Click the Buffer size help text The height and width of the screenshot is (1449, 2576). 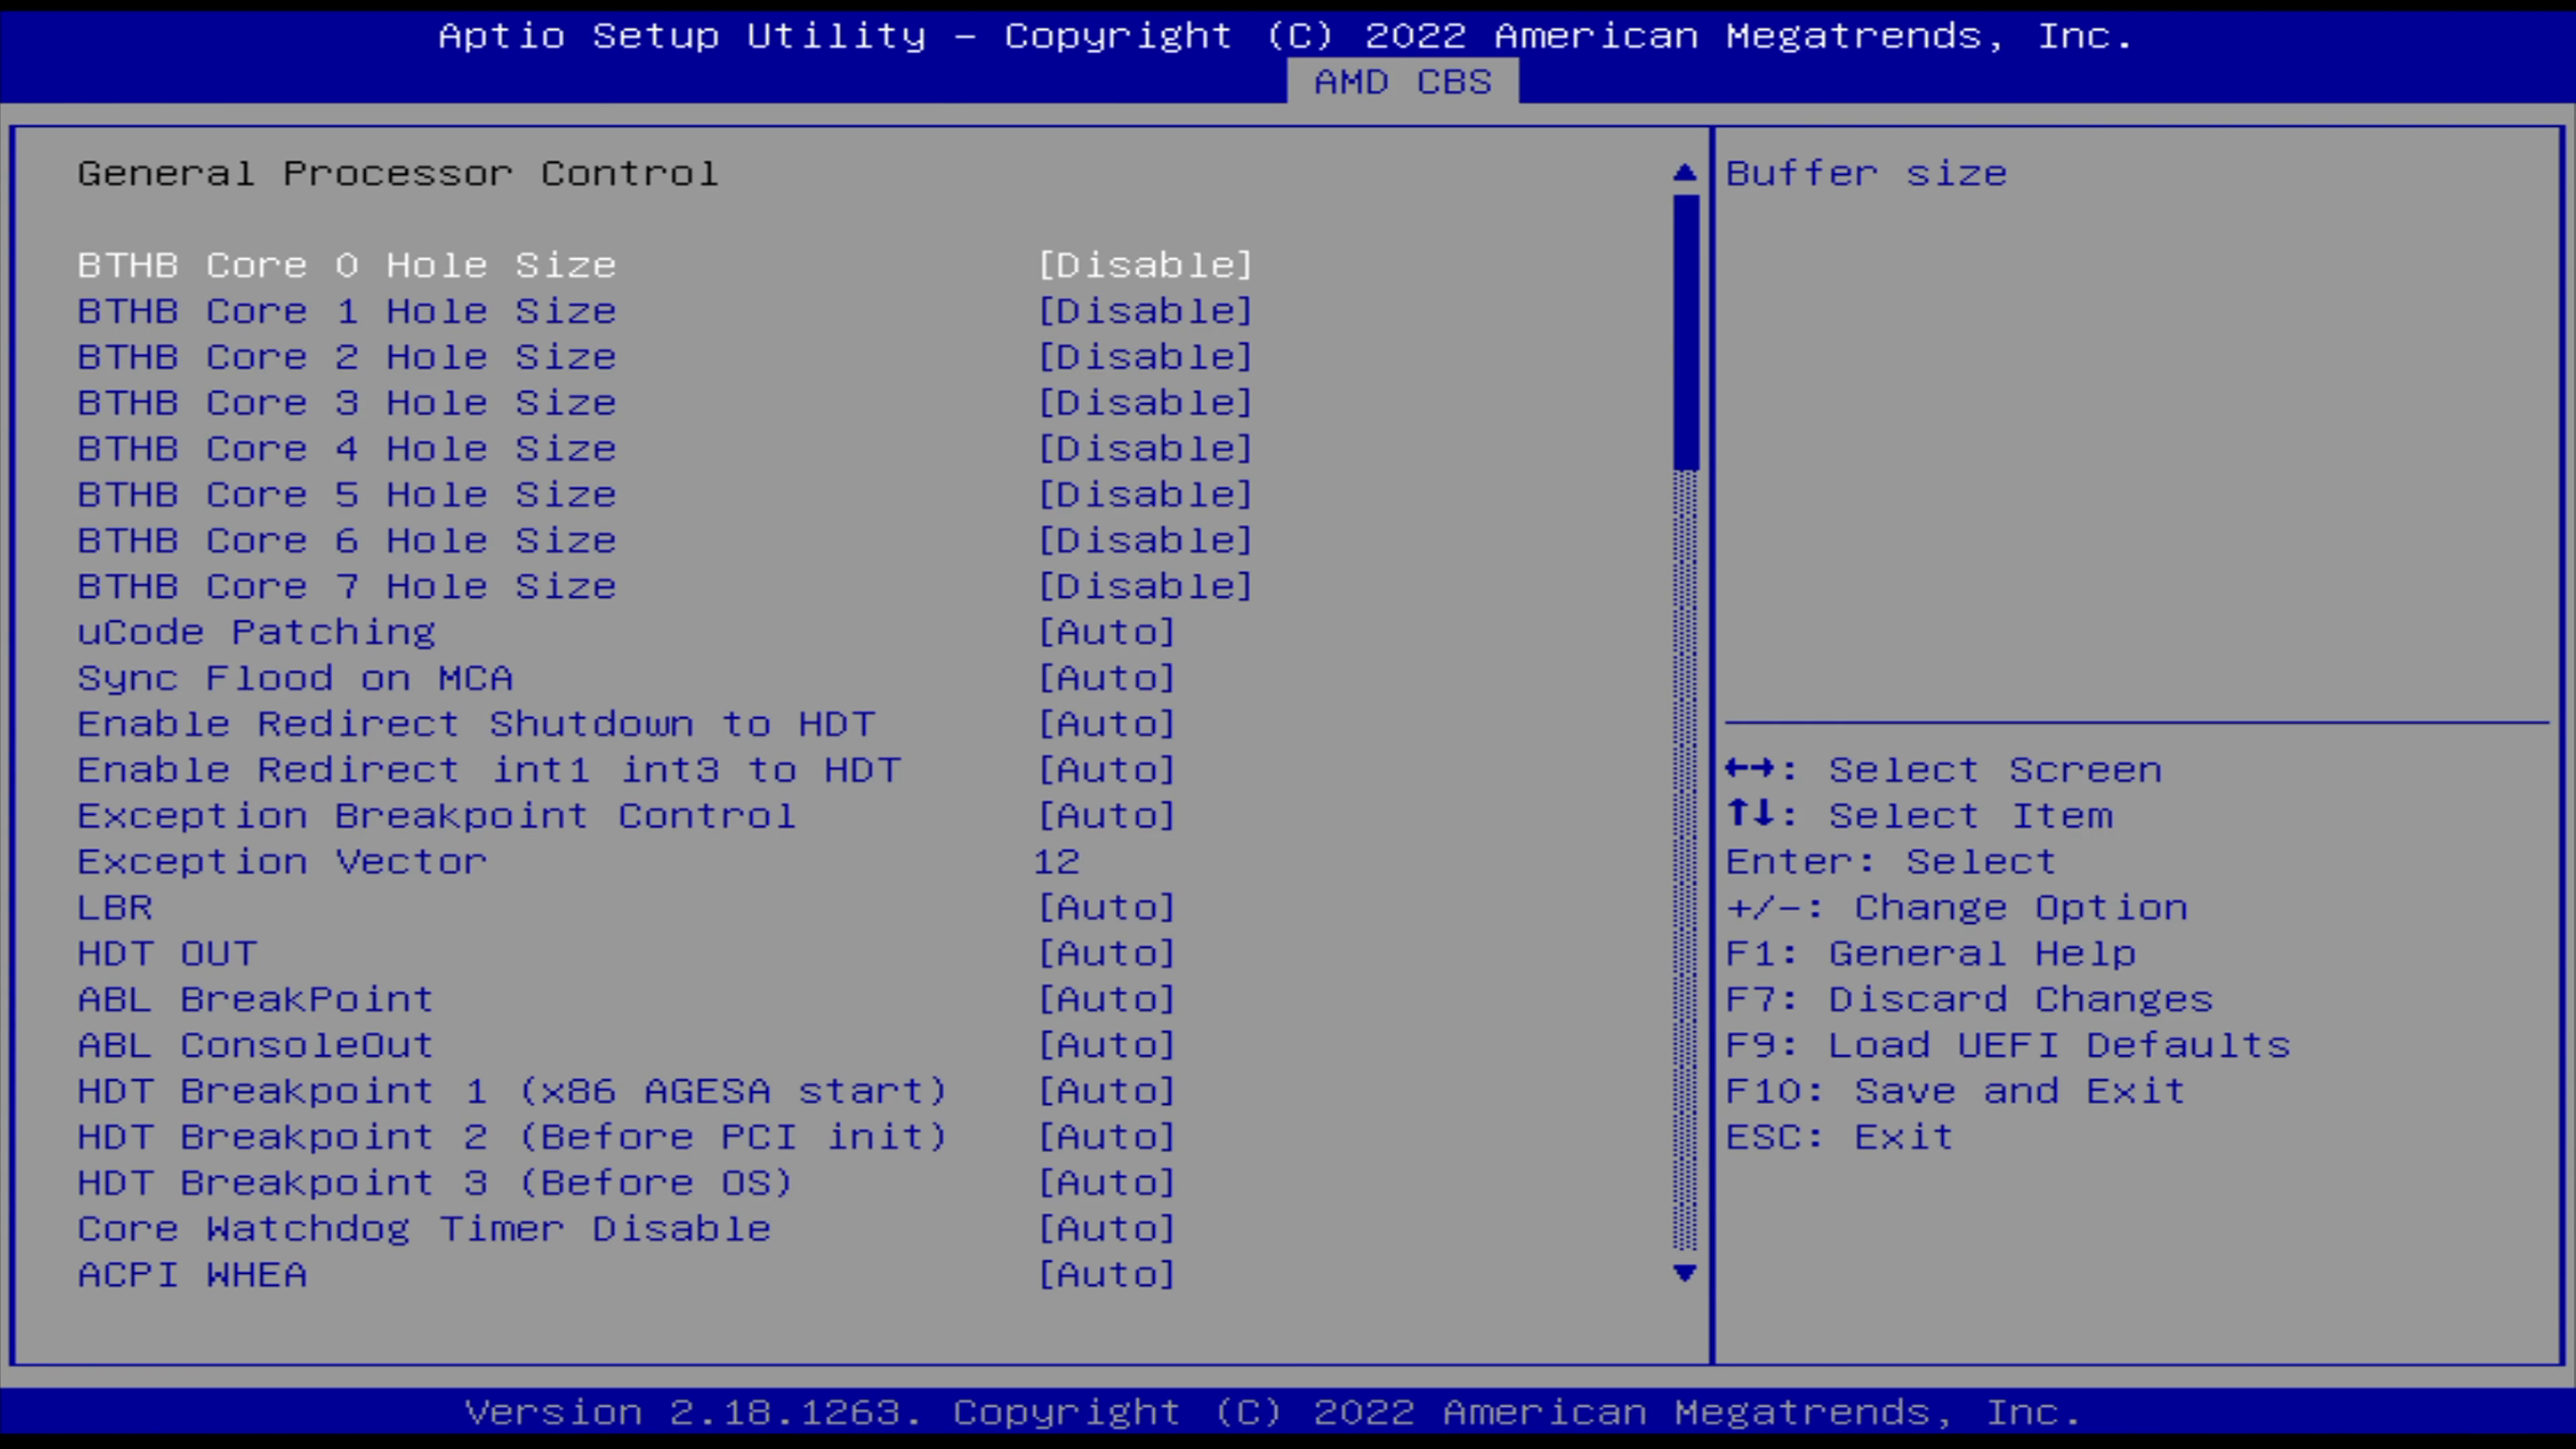[1866, 174]
